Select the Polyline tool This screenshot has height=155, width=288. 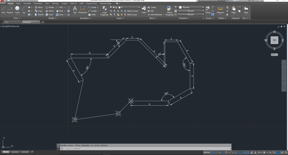(x=10, y=10)
